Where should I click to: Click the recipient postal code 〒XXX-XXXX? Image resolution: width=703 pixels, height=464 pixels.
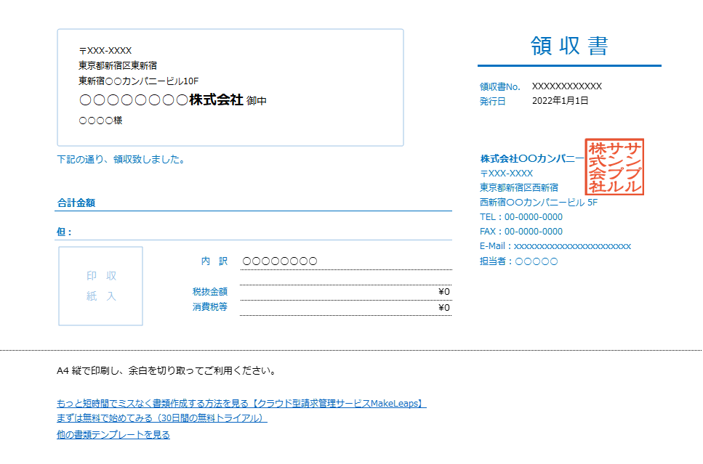point(105,51)
